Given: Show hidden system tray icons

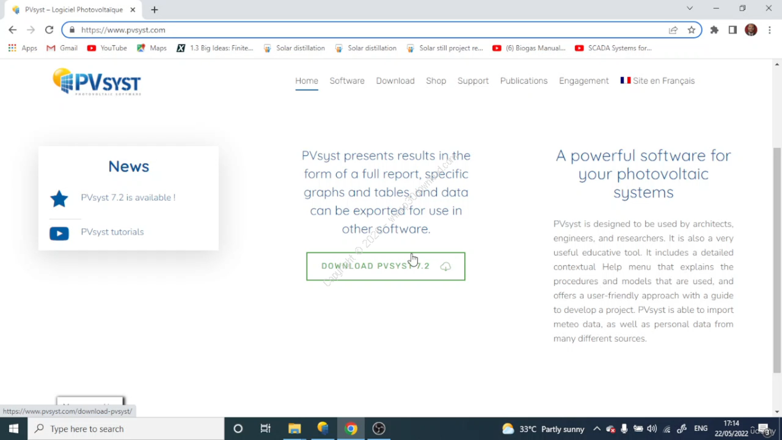Looking at the screenshot, I should click(597, 429).
